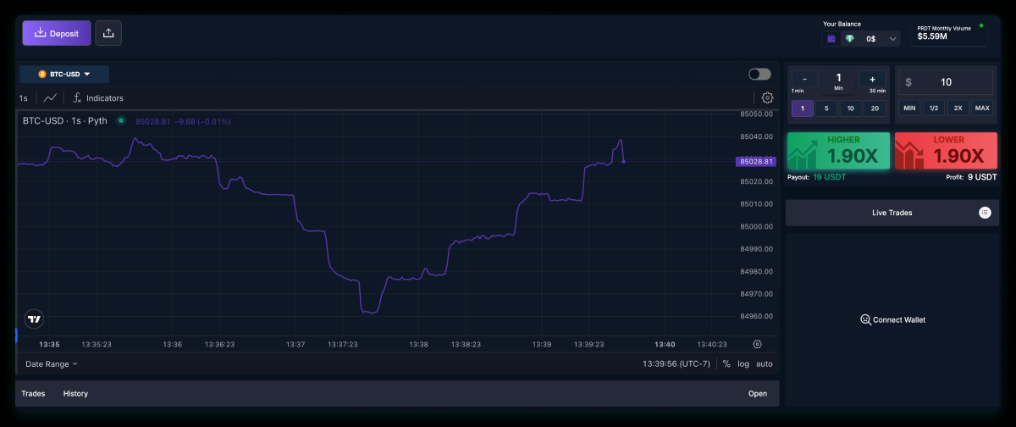Switch to the History tab
Image resolution: width=1016 pixels, height=427 pixels.
(75, 393)
